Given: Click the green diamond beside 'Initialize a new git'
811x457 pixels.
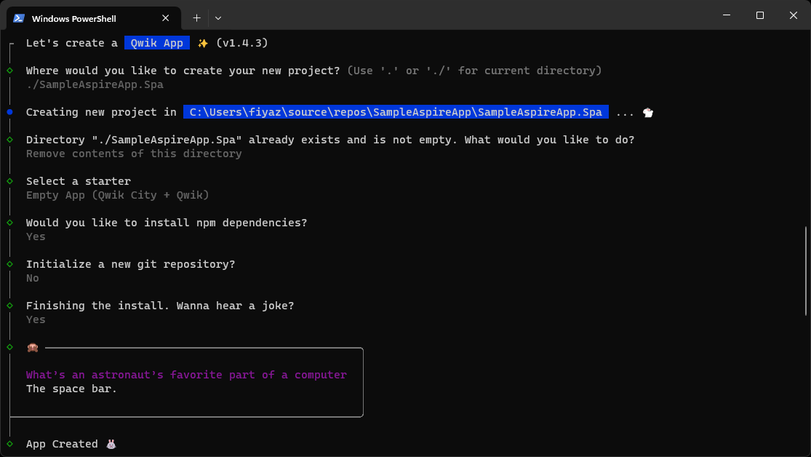Looking at the screenshot, I should tap(10, 264).
